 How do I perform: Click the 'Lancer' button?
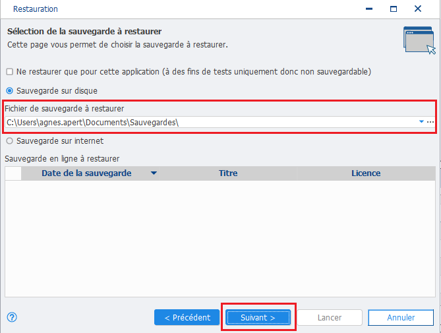[x=330, y=318]
